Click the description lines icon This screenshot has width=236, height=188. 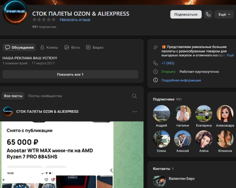[x=156, y=47]
